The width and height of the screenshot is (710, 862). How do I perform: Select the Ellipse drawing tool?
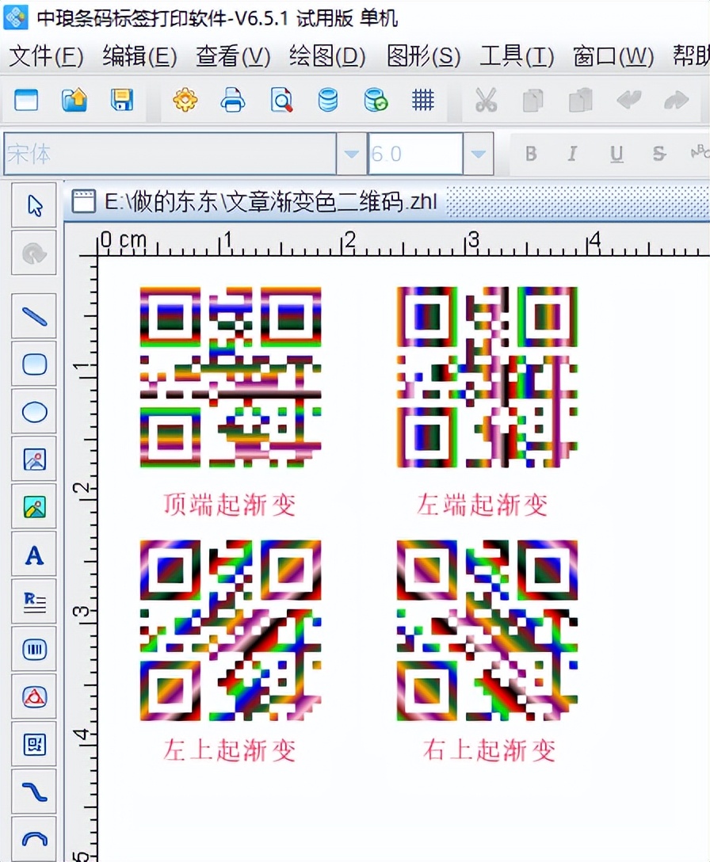pyautogui.click(x=34, y=411)
